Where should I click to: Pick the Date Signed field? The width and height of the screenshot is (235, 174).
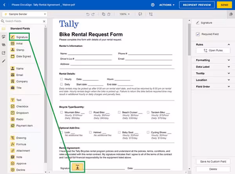pyautogui.click(x=21, y=57)
